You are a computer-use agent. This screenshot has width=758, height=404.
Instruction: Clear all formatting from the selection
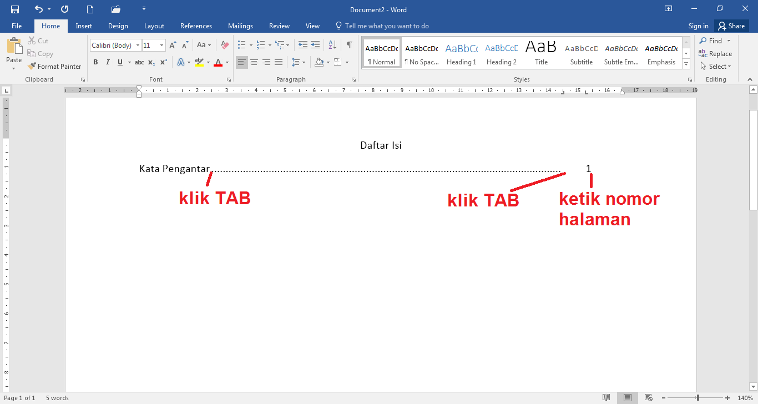tap(225, 46)
